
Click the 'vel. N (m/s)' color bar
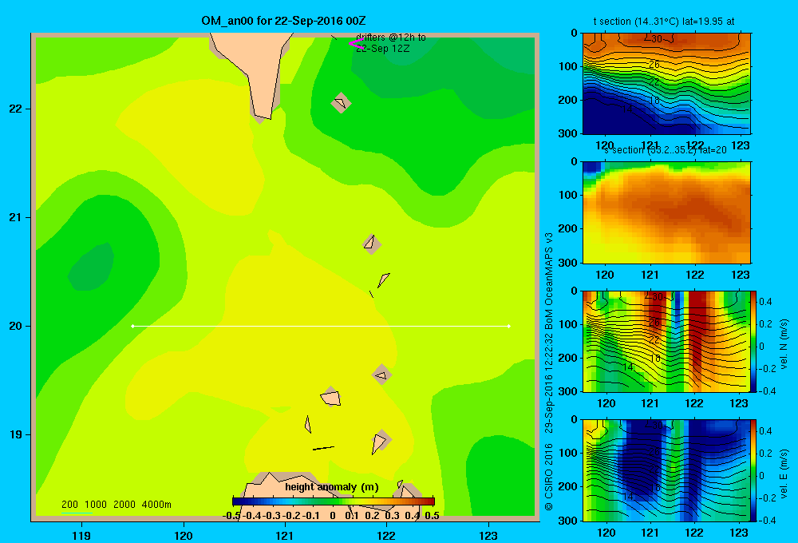754,342
